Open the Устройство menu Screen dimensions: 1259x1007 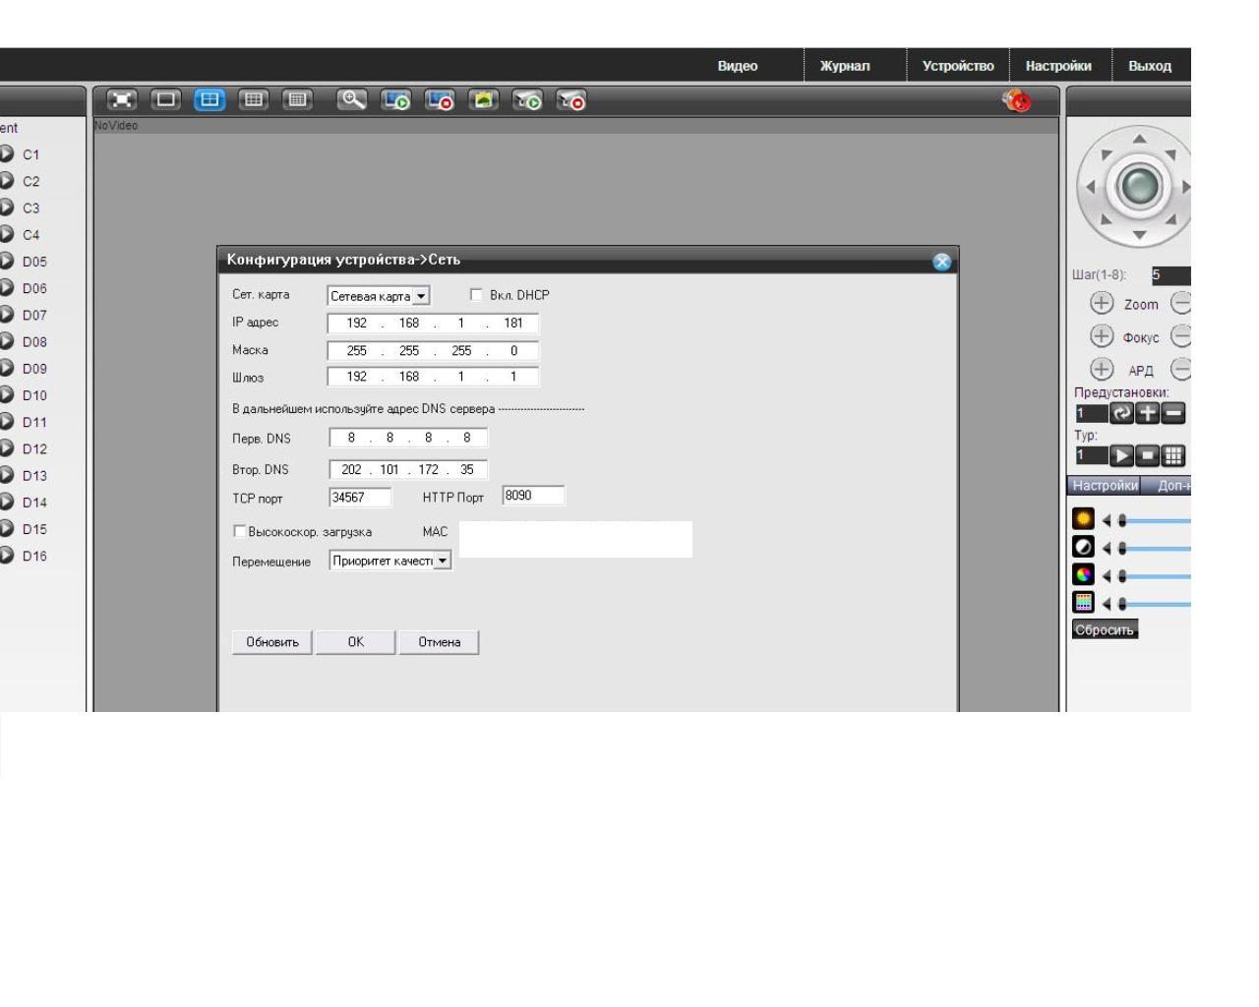click(x=958, y=66)
